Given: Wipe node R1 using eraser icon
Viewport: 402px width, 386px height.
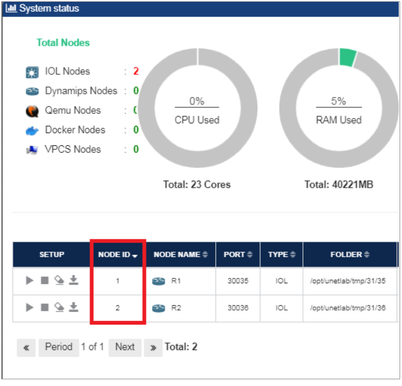Looking at the screenshot, I should [x=59, y=280].
